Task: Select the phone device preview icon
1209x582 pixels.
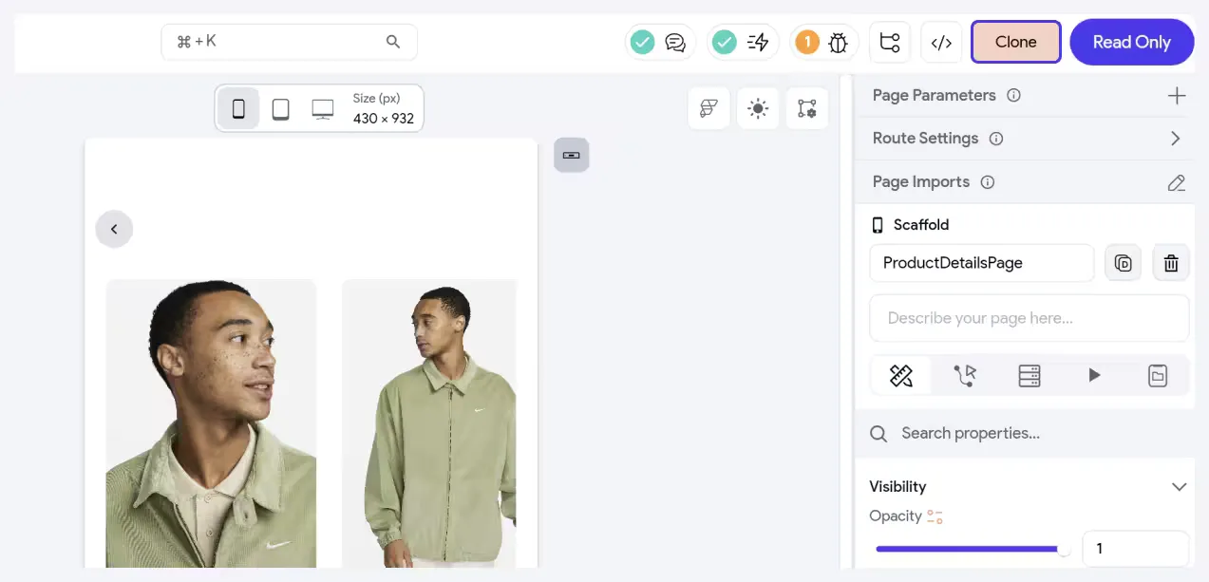Action: (x=238, y=109)
